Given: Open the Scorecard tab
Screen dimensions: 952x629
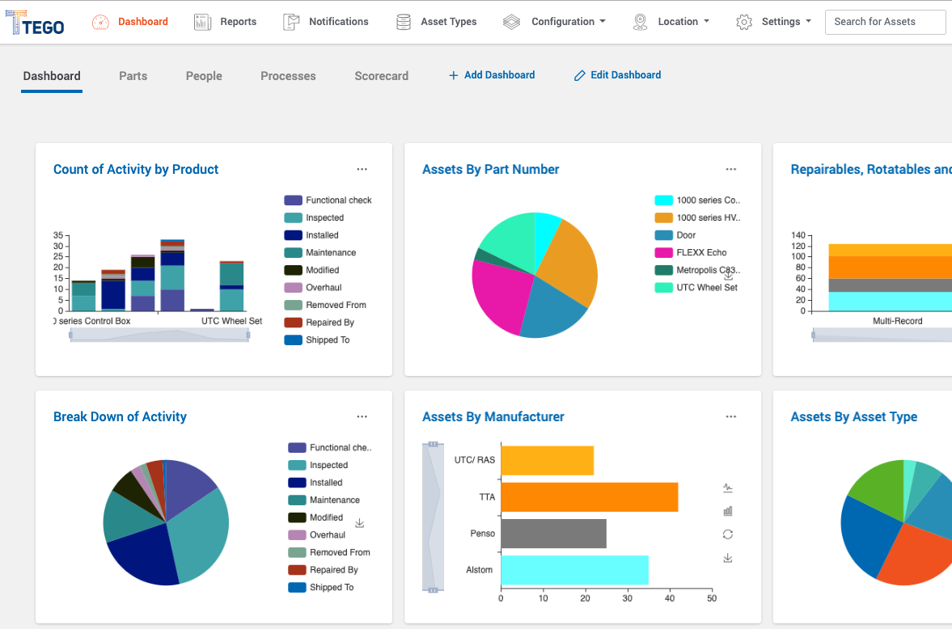Looking at the screenshot, I should click(381, 75).
